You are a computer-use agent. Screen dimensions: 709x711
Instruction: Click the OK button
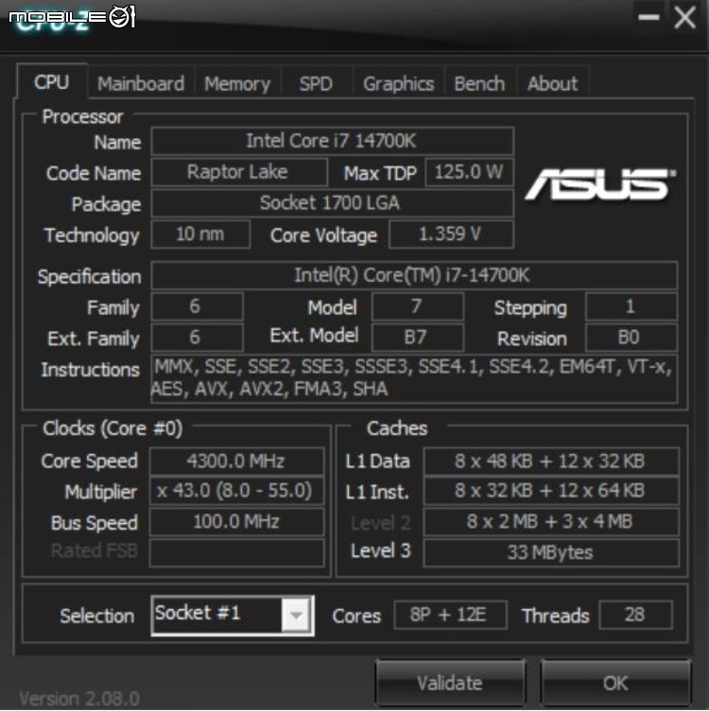click(615, 683)
